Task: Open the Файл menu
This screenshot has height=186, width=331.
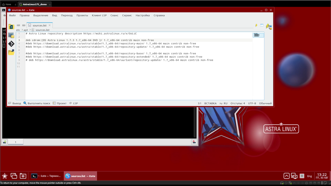Action: click(x=12, y=15)
